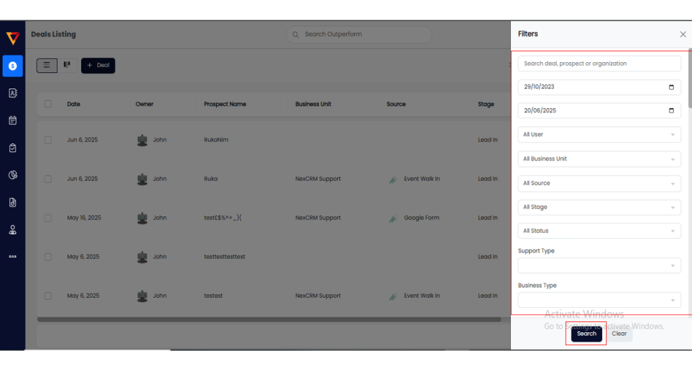Screen dimensions: 692x389
Task: Expand the All Stage dropdown
Action: click(599, 207)
